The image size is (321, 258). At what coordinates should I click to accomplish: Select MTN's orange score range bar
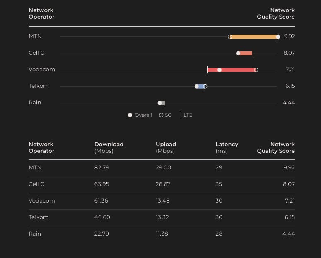pos(253,37)
